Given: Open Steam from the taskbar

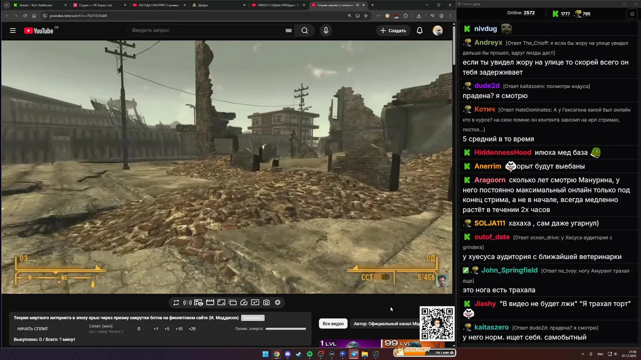Looking at the screenshot, I should point(298,354).
